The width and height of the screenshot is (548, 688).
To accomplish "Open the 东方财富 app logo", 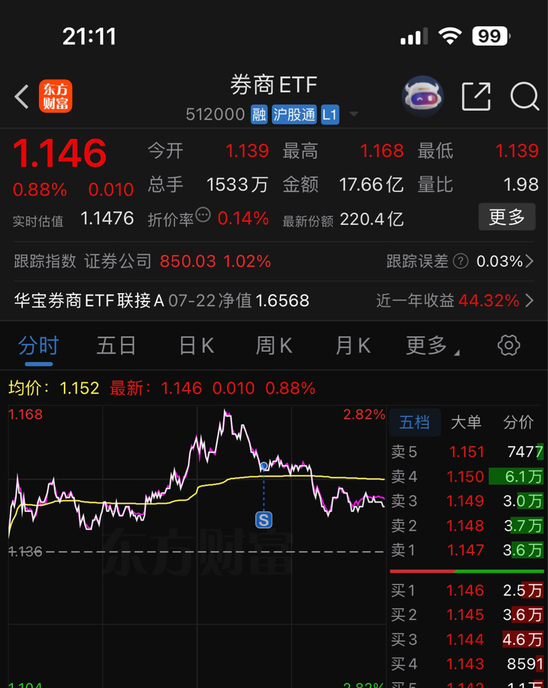I will 55,96.
